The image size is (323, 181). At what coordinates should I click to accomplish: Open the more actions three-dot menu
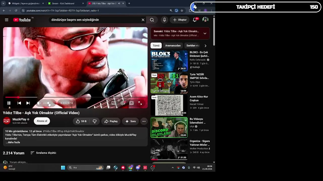pos(144,121)
